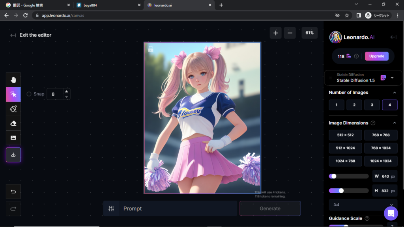
Task: Open prompt settings sliders icon
Action: click(x=111, y=208)
